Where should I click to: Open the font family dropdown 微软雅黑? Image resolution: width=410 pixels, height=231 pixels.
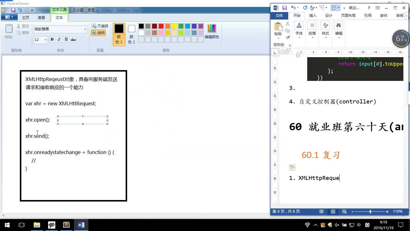coord(85,29)
